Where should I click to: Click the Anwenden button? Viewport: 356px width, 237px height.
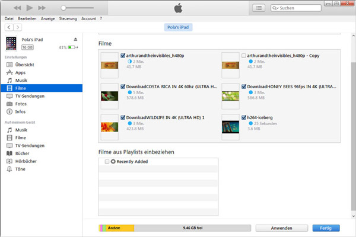282,228
